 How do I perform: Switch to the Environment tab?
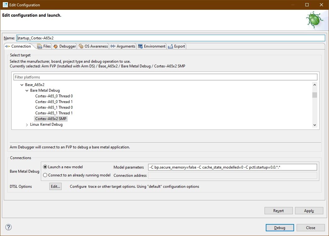tap(152, 46)
